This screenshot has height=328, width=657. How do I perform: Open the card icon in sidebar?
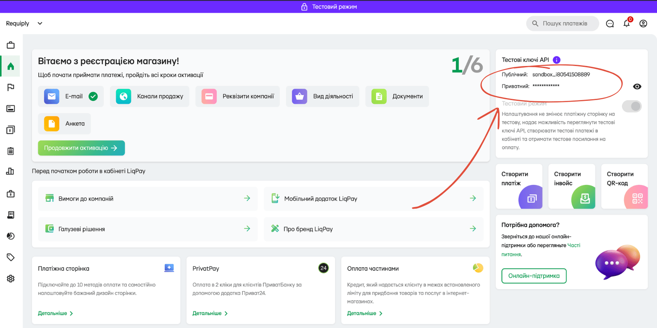tap(11, 109)
